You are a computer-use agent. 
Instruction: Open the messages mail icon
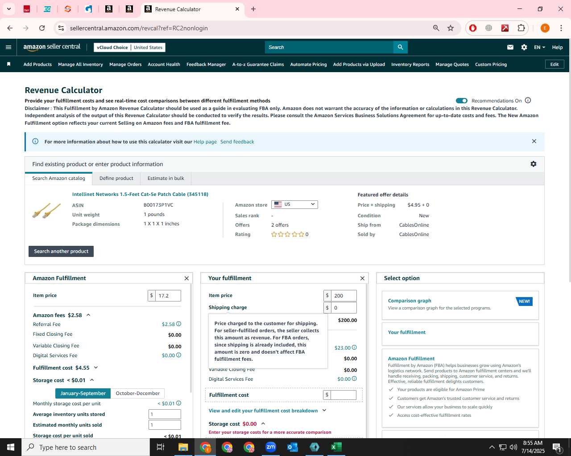510,47
